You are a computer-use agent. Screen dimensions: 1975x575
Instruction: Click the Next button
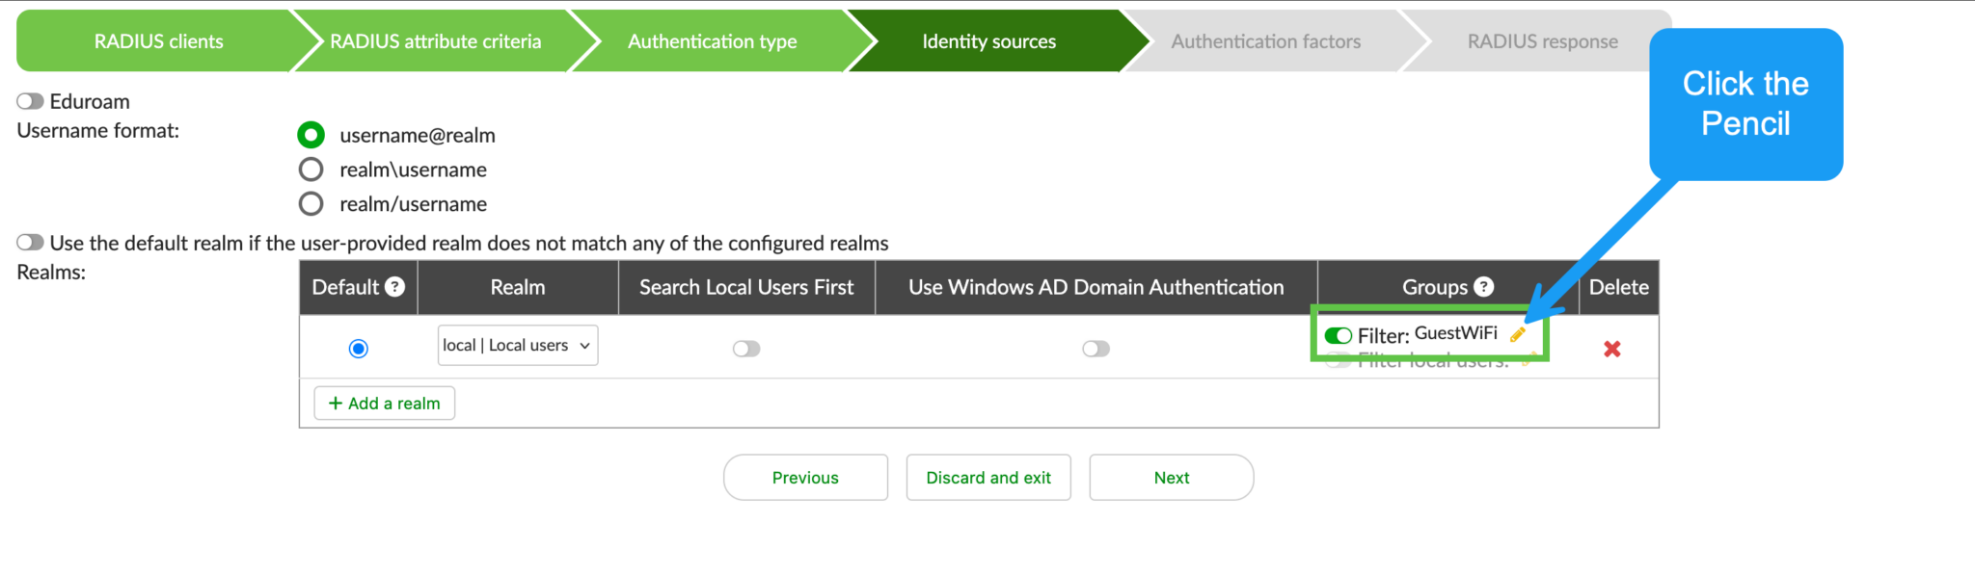point(1172,478)
